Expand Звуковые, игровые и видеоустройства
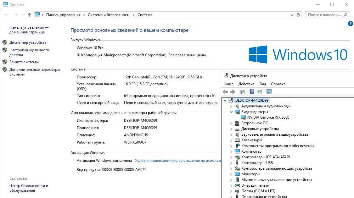 click(231, 134)
